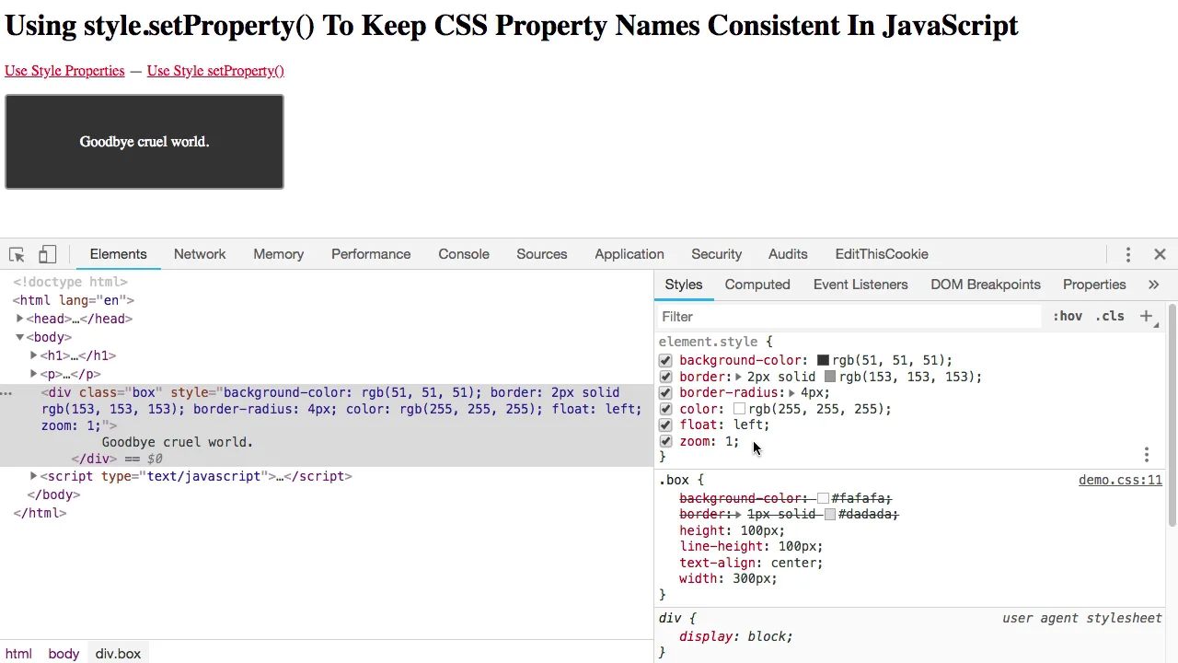The height and width of the screenshot is (663, 1178).
Task: Activate the inspect element picker icon
Action: tap(17, 254)
